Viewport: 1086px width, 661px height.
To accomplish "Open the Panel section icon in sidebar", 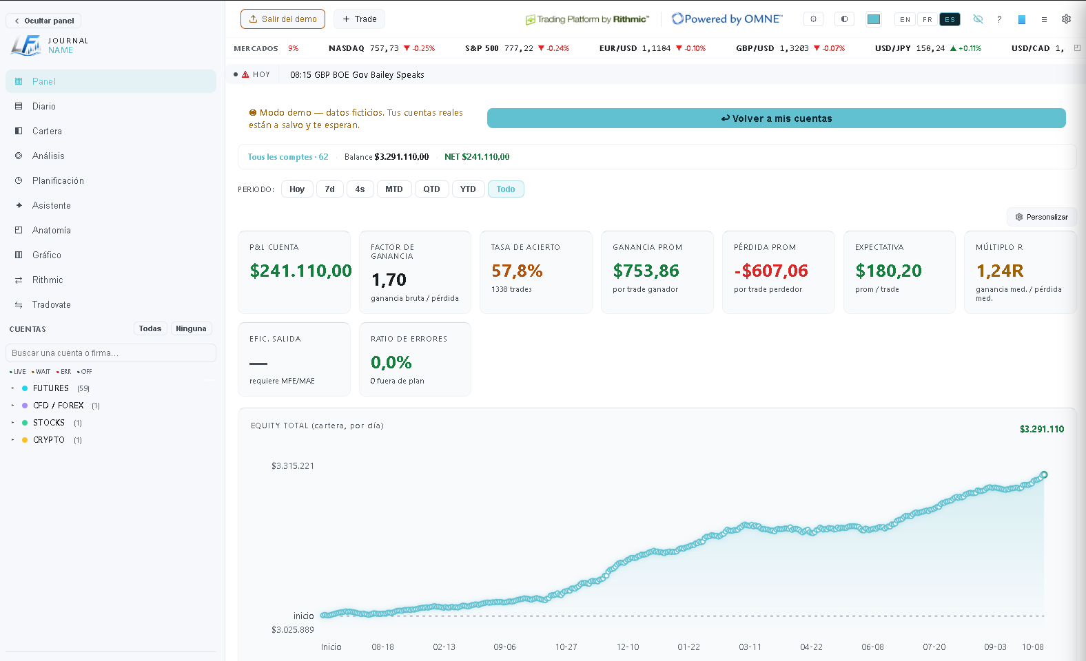I will tap(19, 81).
